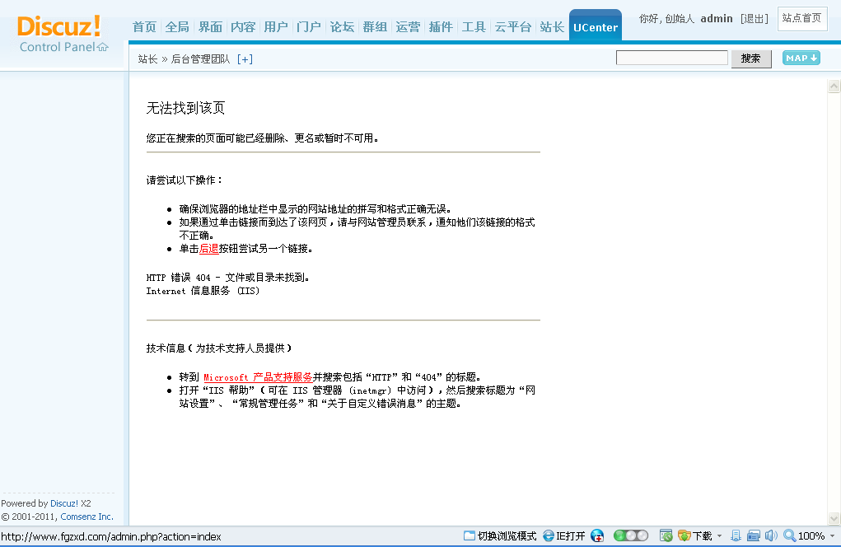Click the blue card icon in status bar

pyautogui.click(x=754, y=535)
